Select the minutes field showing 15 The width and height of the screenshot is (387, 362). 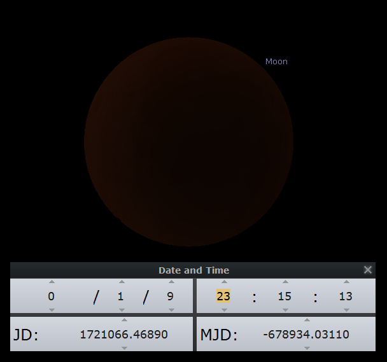[x=285, y=296]
